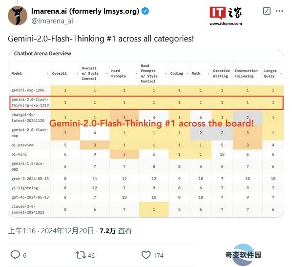Click the tweet timestamp date link
This screenshot has height=267, width=292.
[x=51, y=231]
